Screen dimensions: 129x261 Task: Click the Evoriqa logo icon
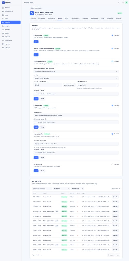click(3, 3)
